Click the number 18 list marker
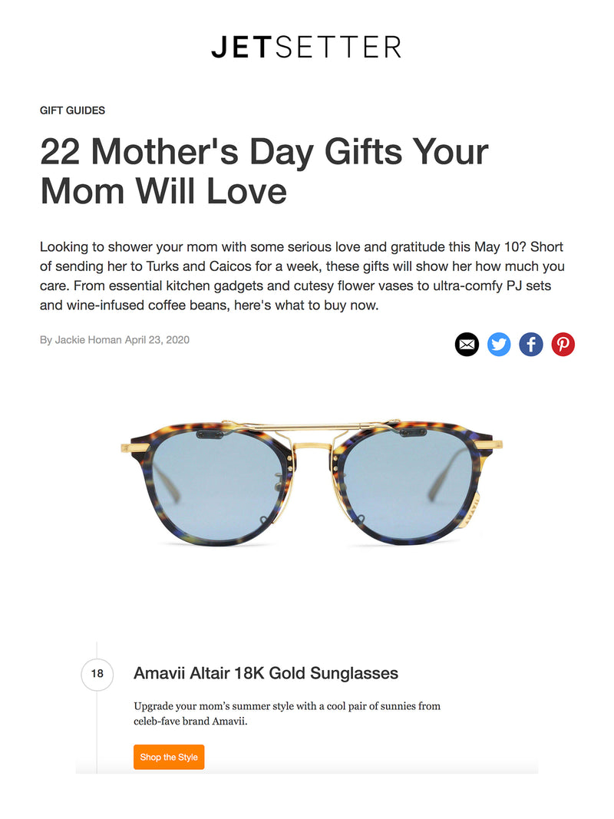 [97, 675]
